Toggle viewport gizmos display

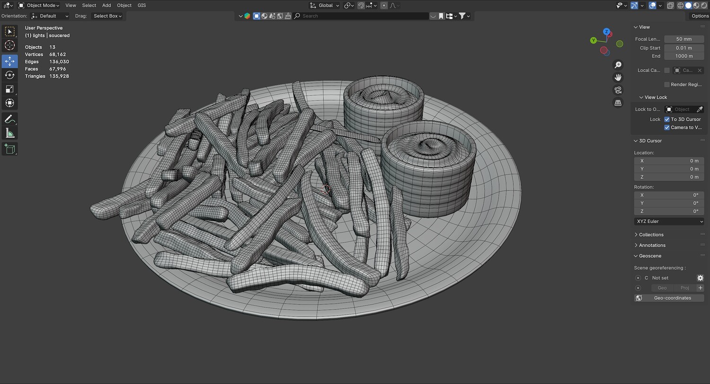pos(634,6)
